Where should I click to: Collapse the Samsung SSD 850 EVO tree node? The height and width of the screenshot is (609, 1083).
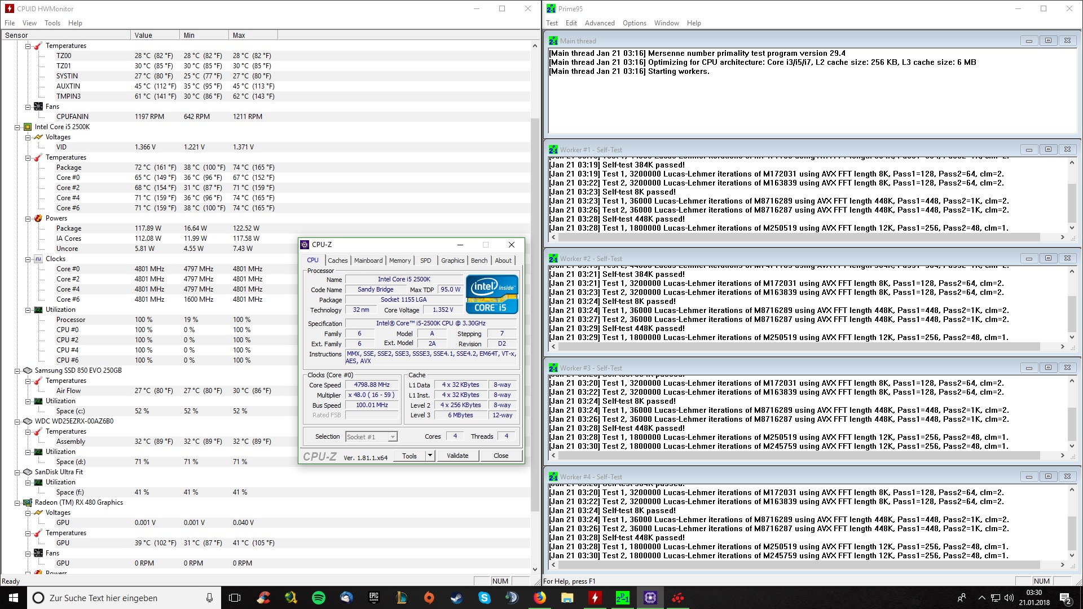coord(17,370)
